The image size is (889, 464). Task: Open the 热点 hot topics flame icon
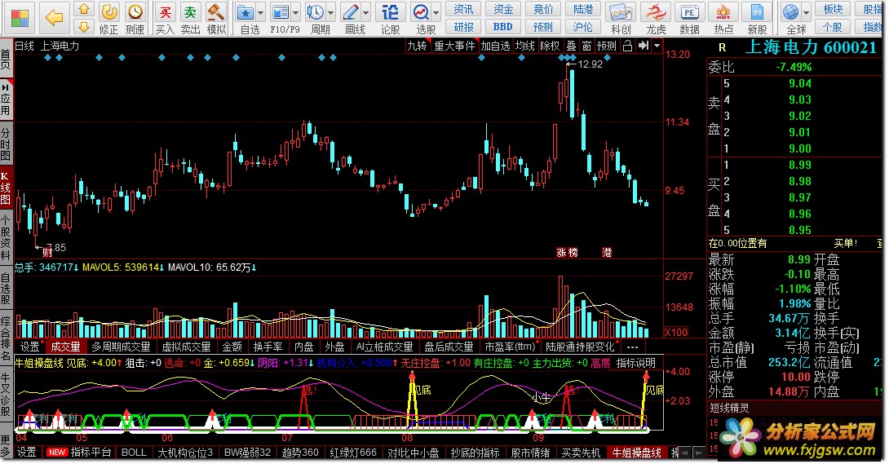pyautogui.click(x=723, y=12)
